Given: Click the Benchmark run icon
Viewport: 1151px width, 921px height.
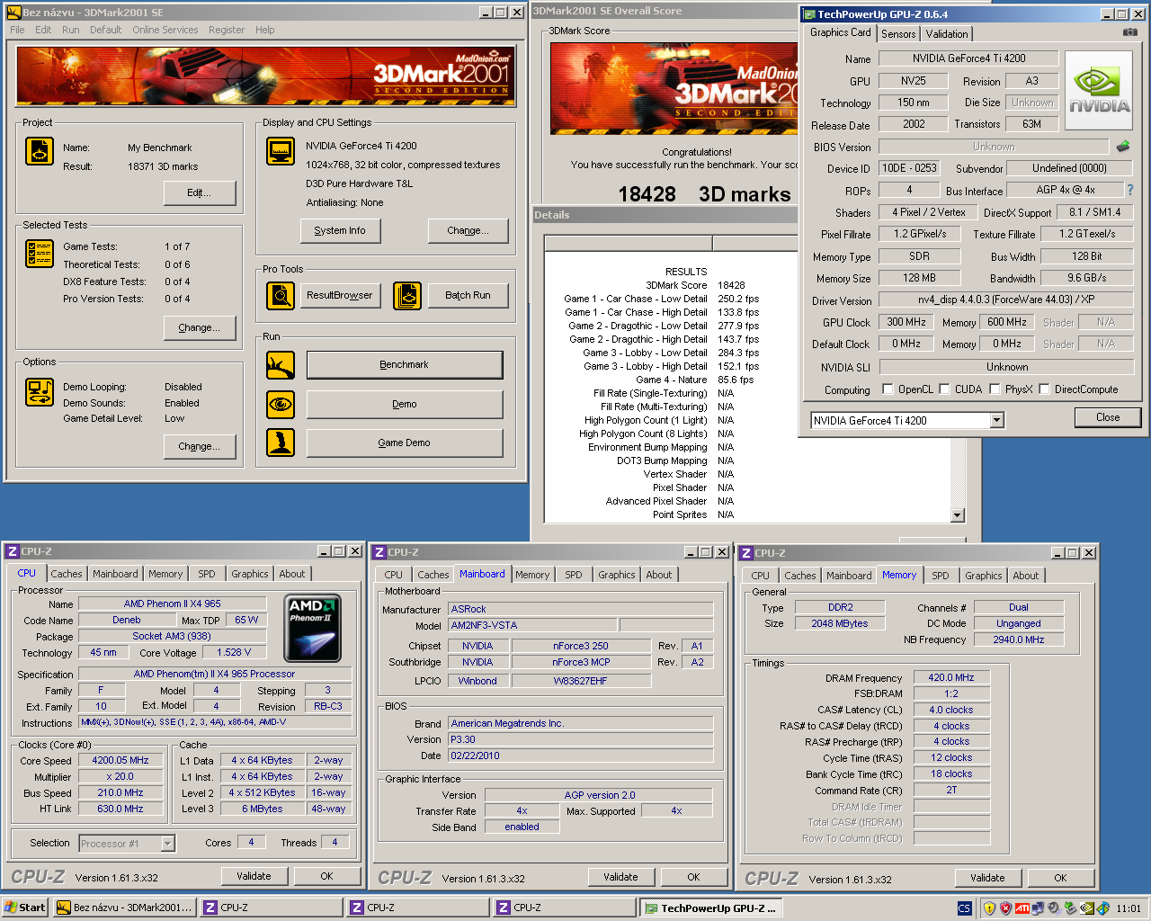Looking at the screenshot, I should (x=281, y=365).
